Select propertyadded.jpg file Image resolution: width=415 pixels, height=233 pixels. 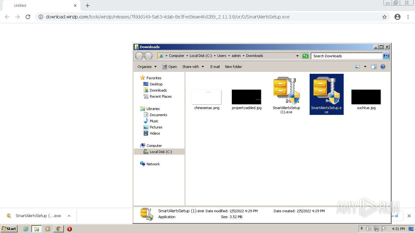(x=246, y=100)
